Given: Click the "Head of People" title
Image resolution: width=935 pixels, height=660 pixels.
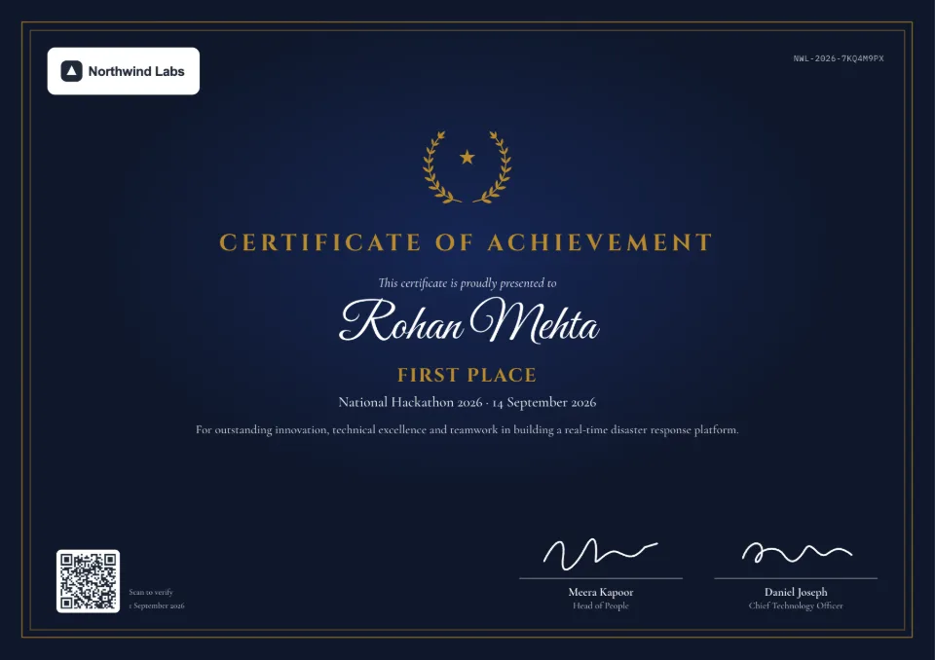Looking at the screenshot, I should click(x=601, y=605).
